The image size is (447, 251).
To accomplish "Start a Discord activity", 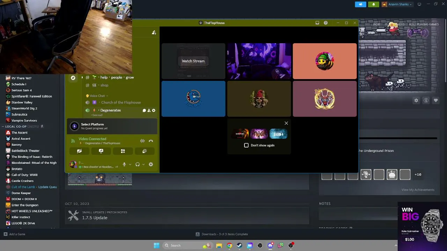I will 123,151.
